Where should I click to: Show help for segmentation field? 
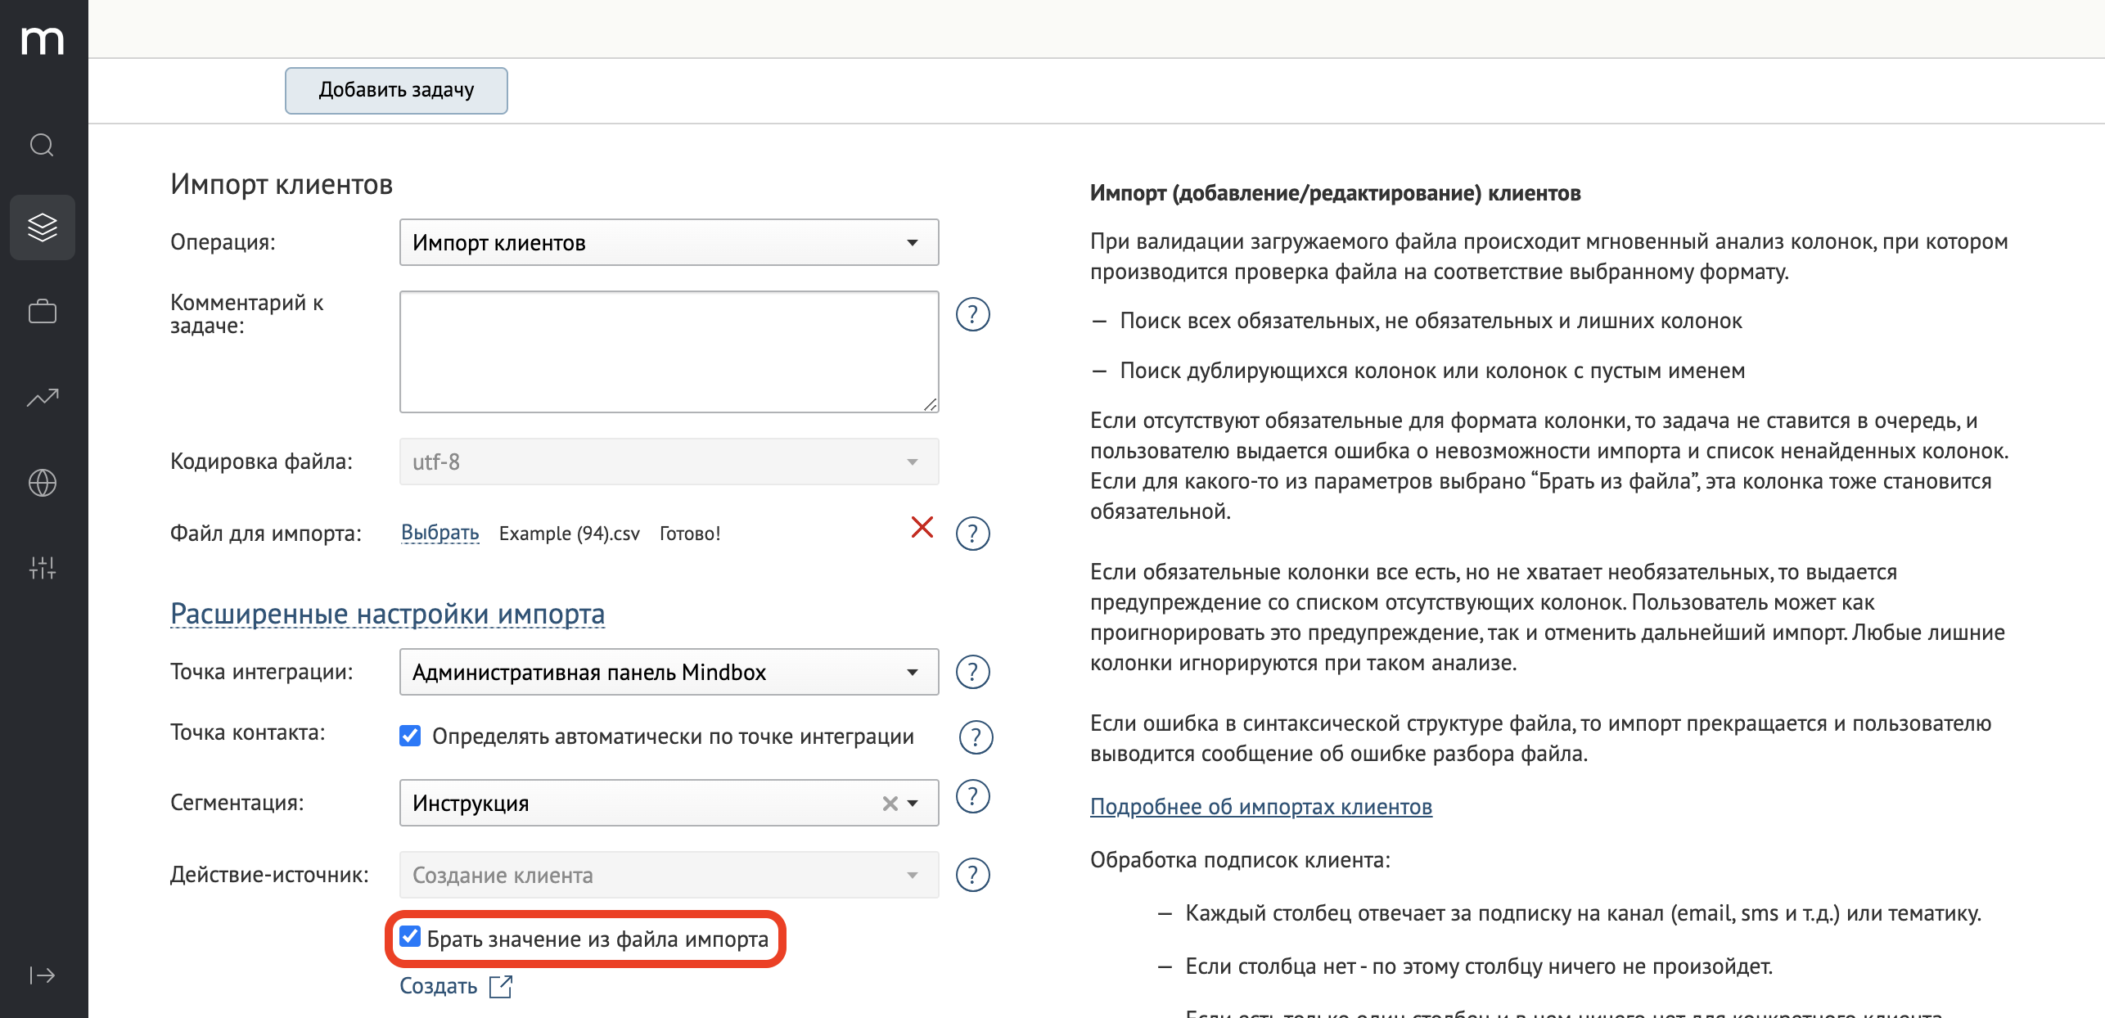point(973,796)
